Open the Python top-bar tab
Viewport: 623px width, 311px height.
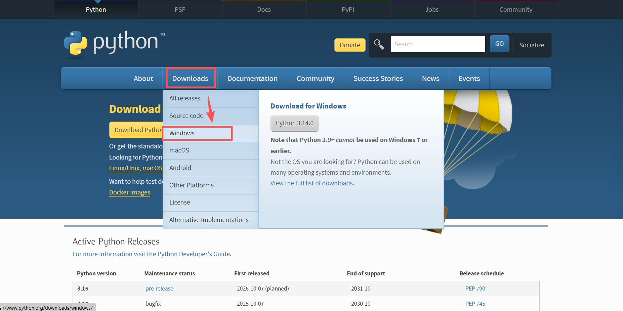[96, 9]
